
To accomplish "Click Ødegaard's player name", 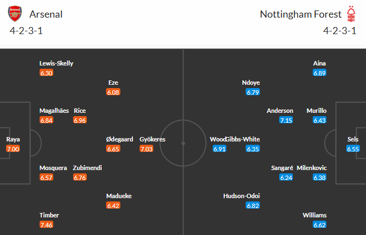I will click(119, 139).
